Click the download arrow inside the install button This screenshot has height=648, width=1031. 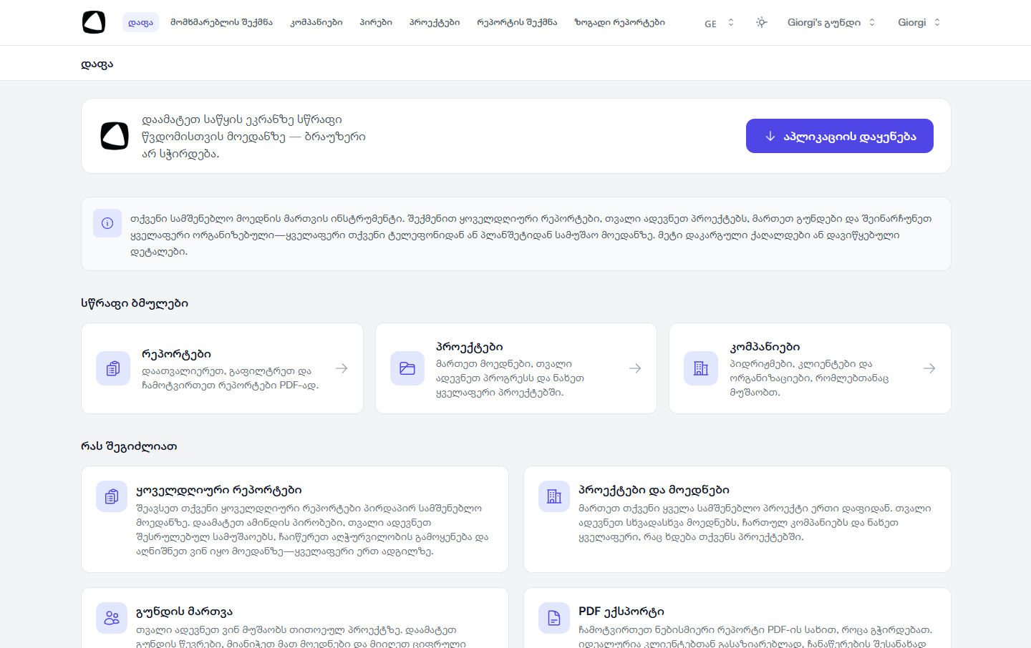770,135
